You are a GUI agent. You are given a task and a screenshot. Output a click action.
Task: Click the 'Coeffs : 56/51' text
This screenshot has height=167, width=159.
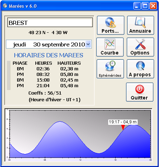(45, 93)
